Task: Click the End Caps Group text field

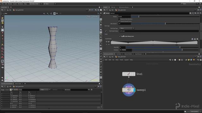Action: click(x=159, y=31)
